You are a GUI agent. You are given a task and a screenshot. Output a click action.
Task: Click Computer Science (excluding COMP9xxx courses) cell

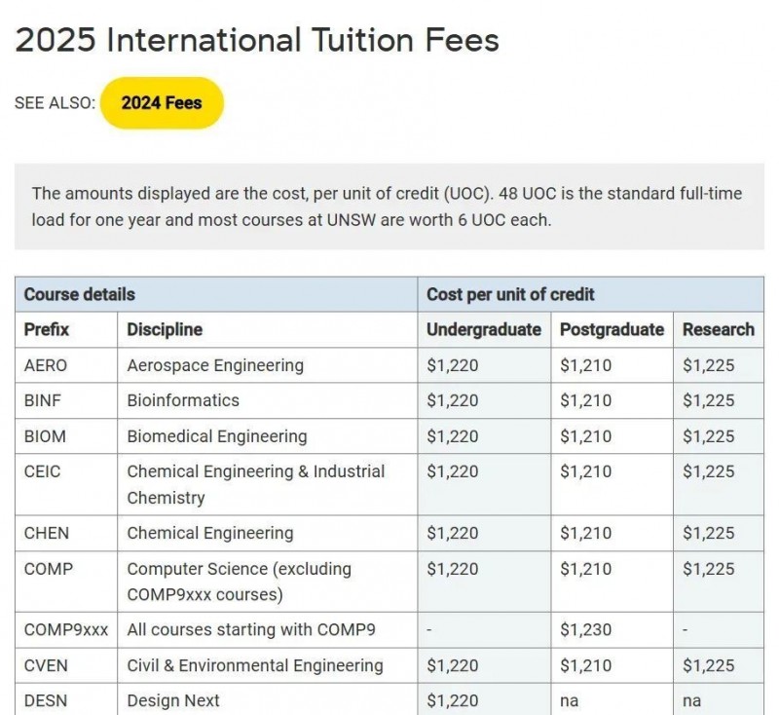267,582
